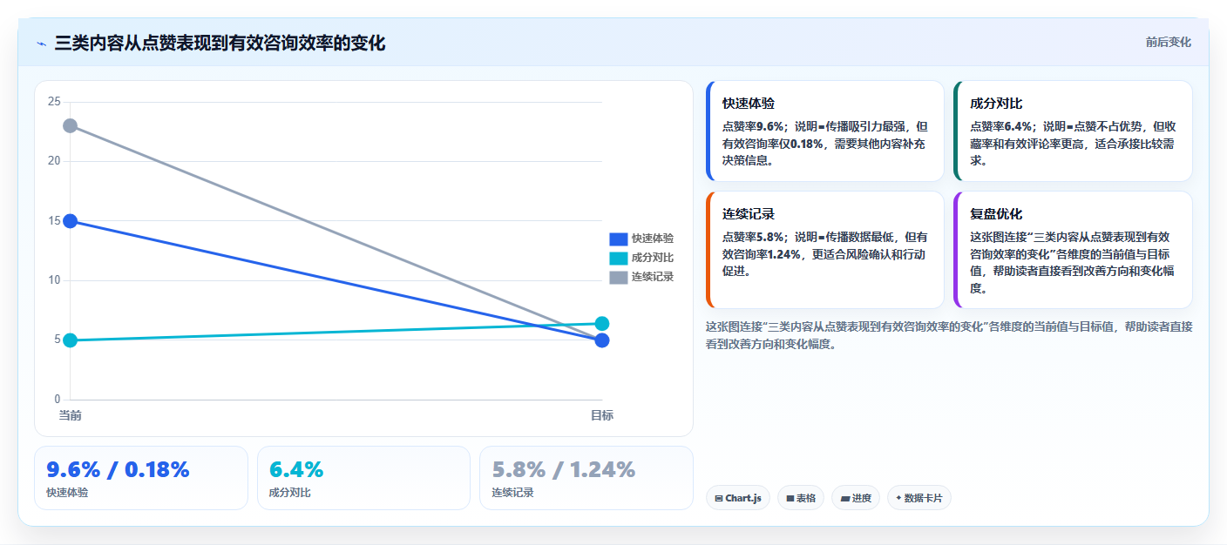
Task: Open the 连续记录 insight card heading
Action: 749,214
